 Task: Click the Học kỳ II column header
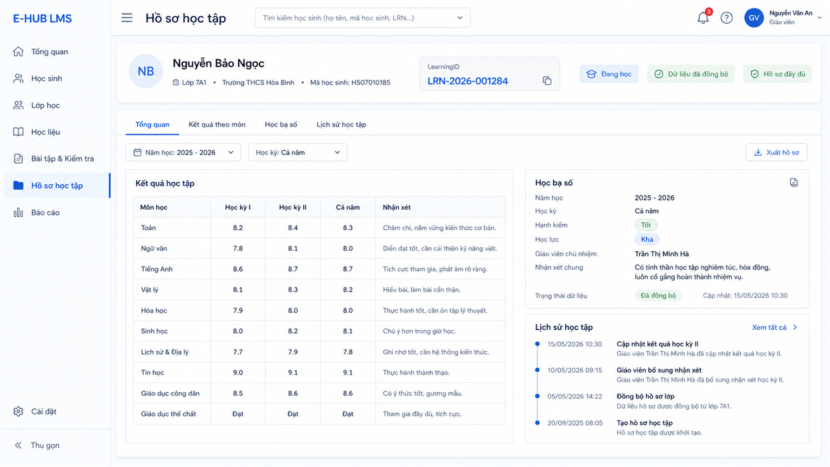[293, 208]
